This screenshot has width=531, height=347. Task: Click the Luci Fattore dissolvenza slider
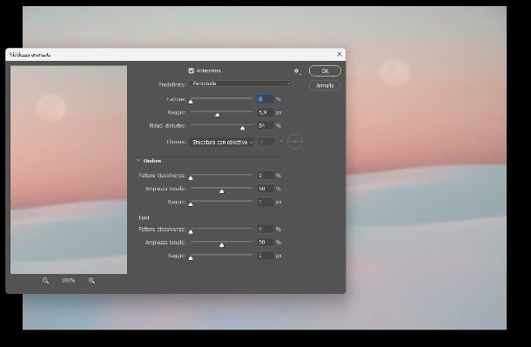(222, 229)
